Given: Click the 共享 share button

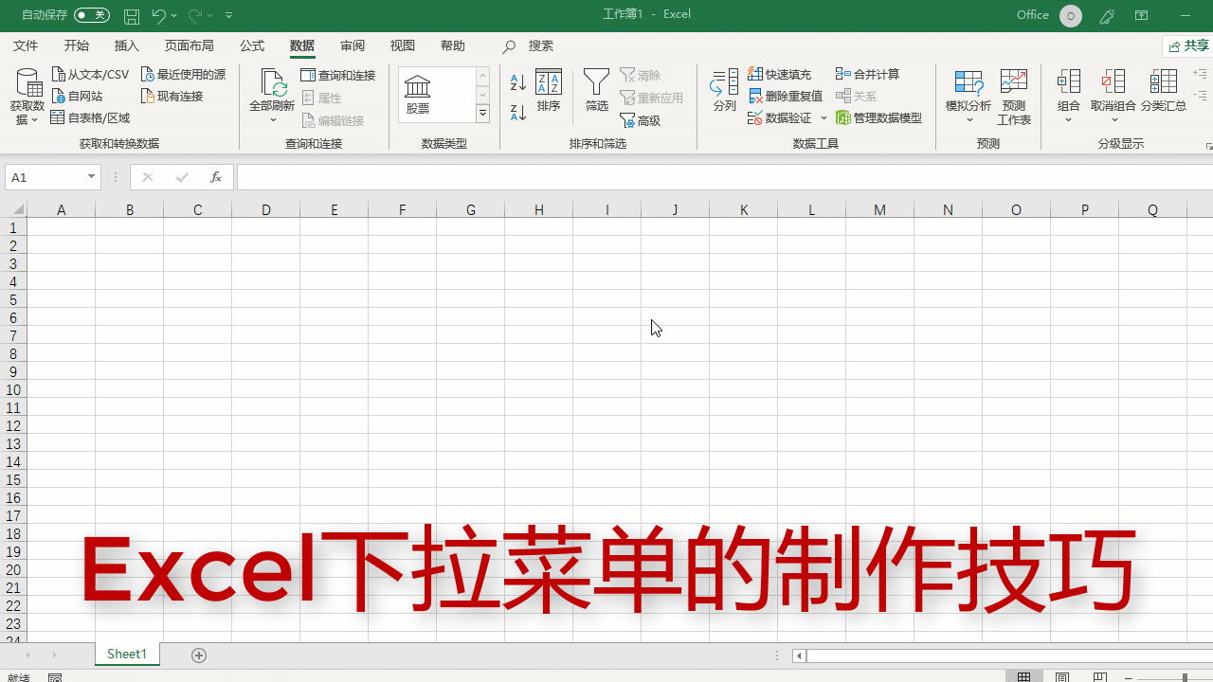Looking at the screenshot, I should (1188, 46).
